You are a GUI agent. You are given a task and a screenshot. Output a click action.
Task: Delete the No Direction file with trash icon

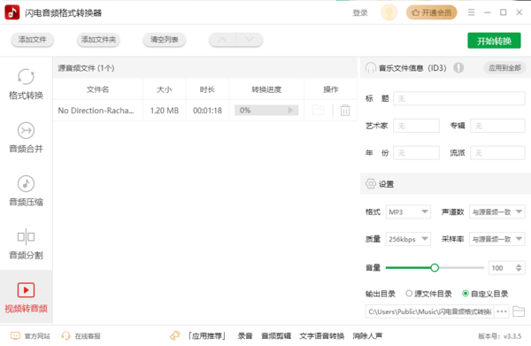click(345, 110)
